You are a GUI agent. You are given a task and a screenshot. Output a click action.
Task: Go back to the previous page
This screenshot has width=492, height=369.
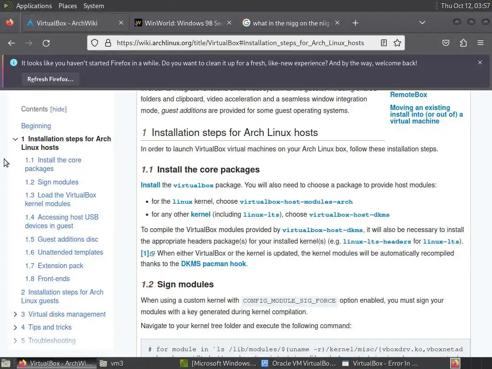(x=12, y=43)
